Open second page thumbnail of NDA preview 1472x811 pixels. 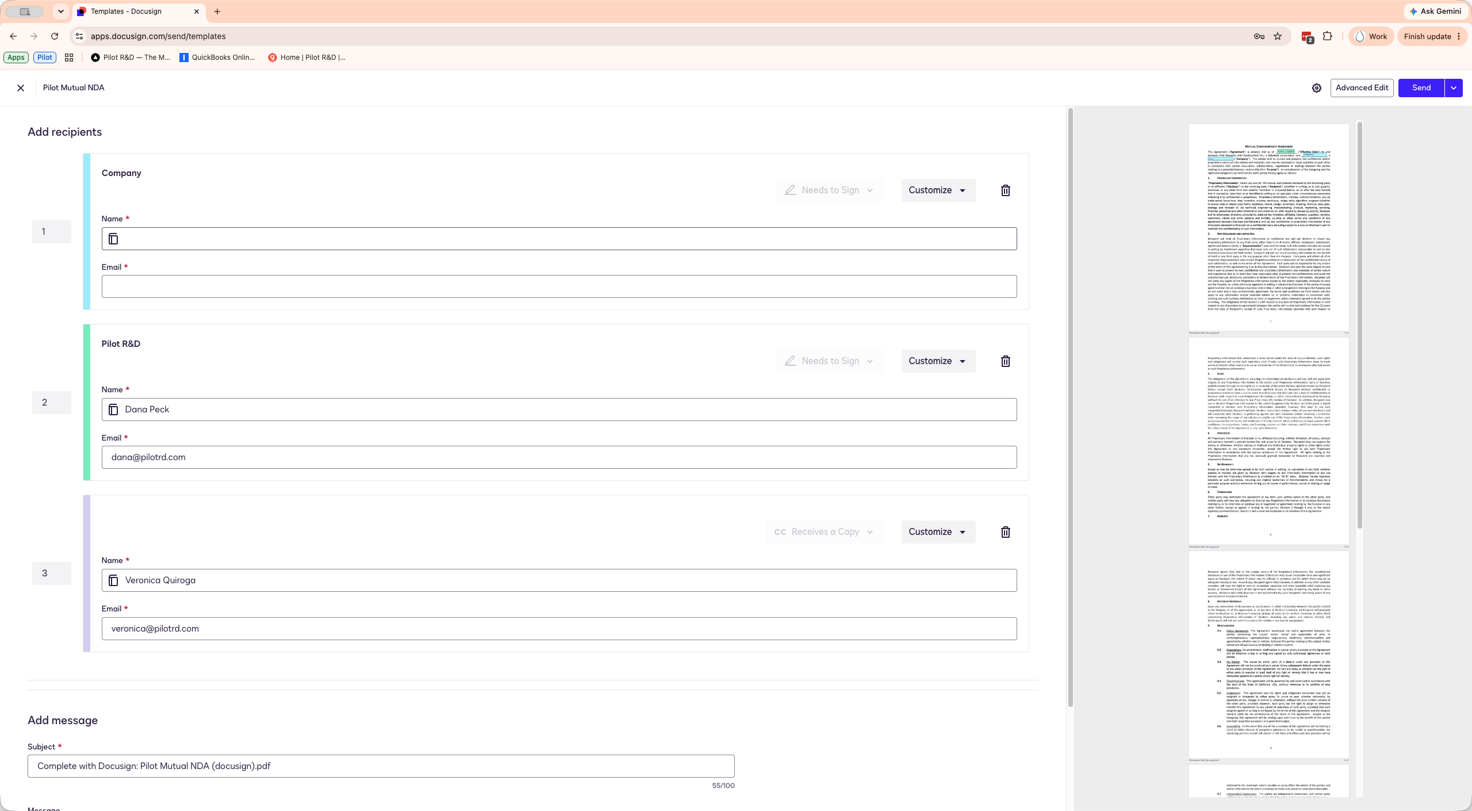pos(1268,441)
